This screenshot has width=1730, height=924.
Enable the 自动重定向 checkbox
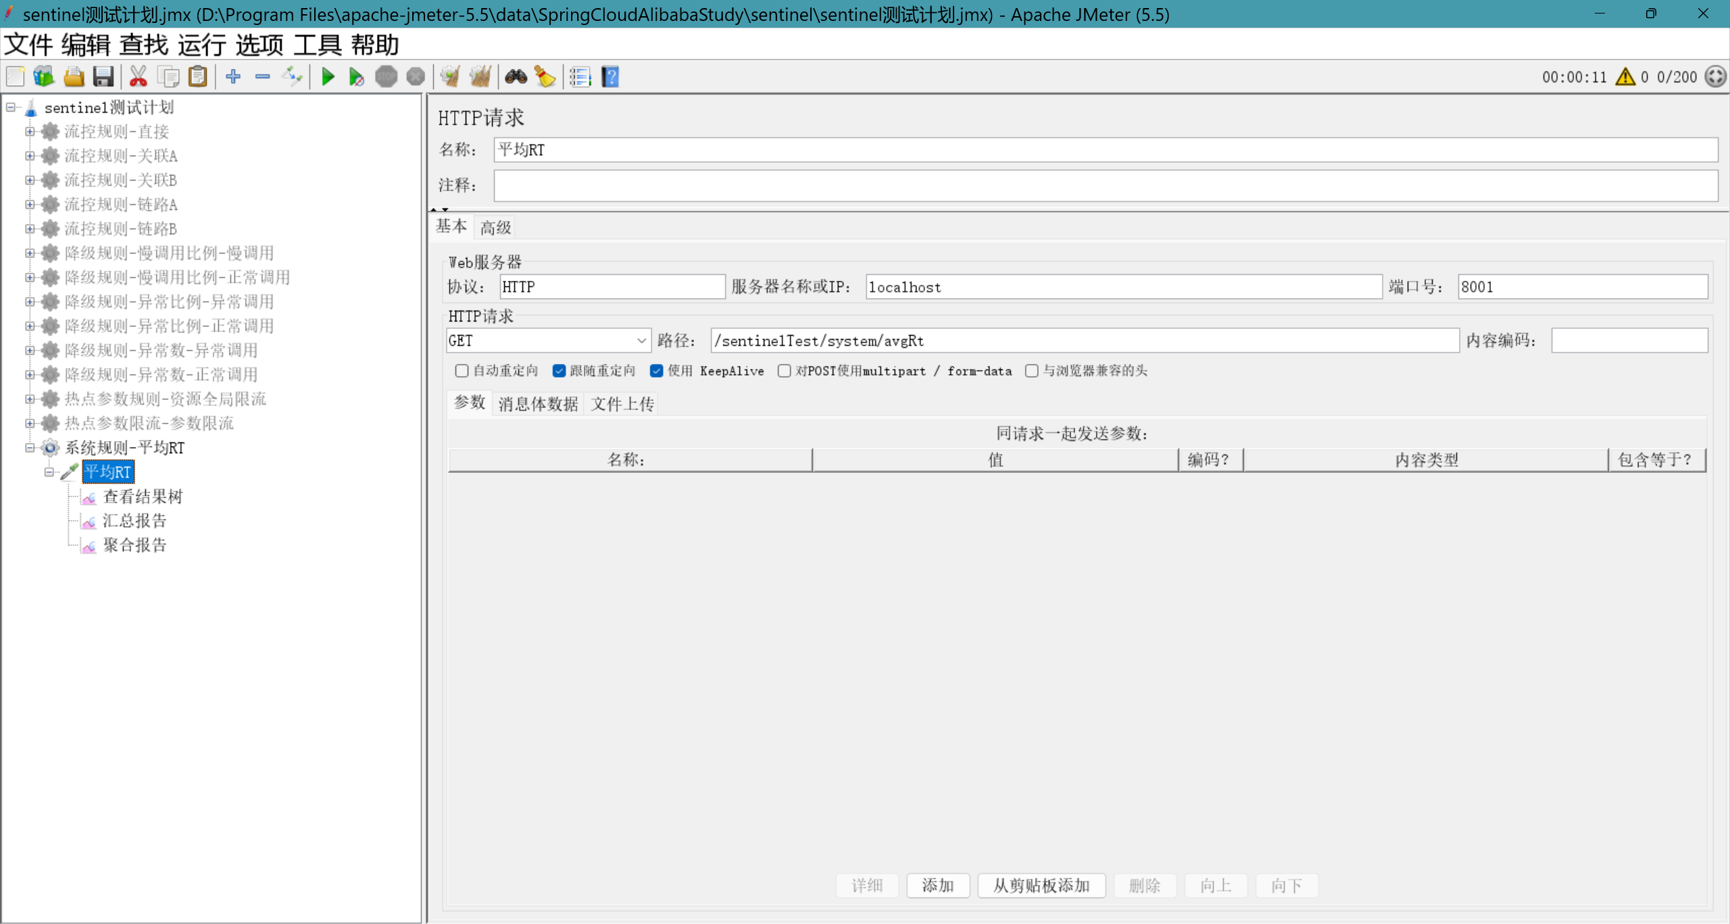pos(462,371)
